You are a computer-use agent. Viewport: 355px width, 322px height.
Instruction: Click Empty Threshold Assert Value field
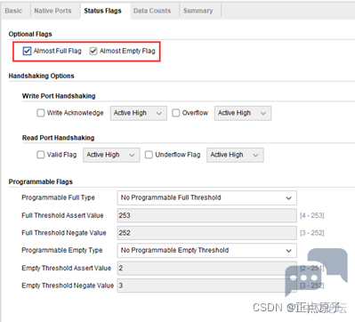pos(207,268)
